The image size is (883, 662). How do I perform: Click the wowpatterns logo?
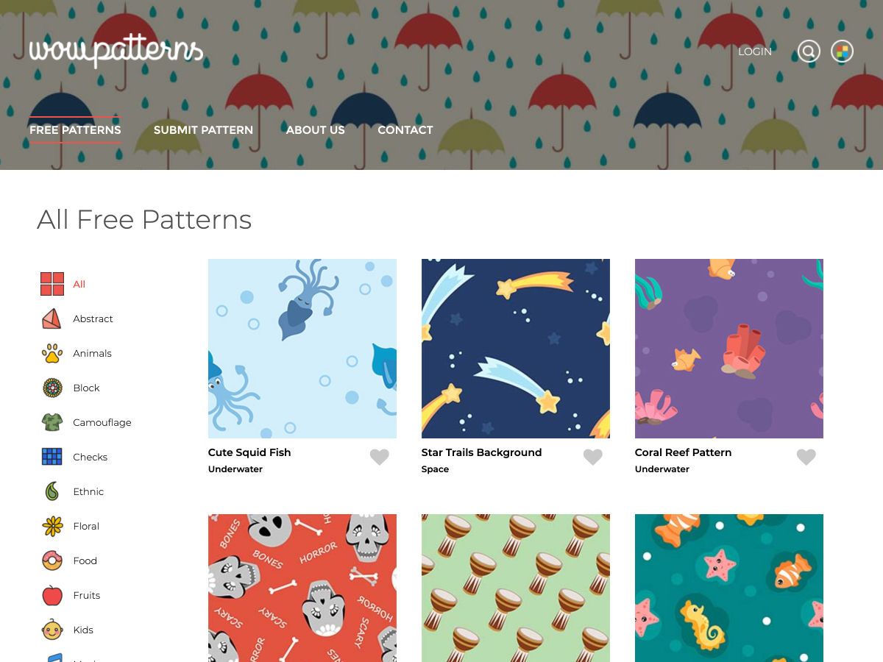pos(116,51)
